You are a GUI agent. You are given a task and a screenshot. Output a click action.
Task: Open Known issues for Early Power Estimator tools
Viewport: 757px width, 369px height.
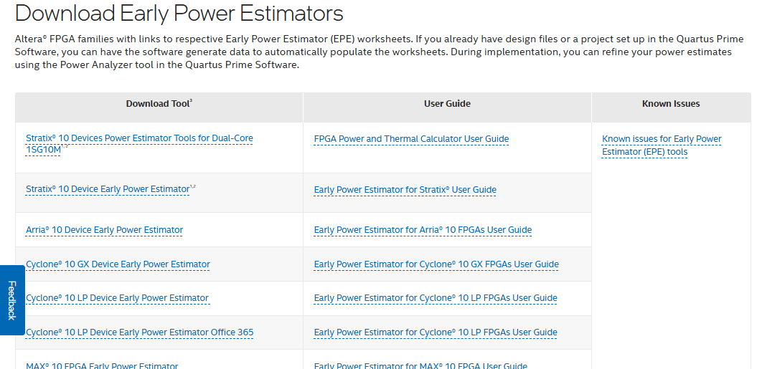(662, 145)
